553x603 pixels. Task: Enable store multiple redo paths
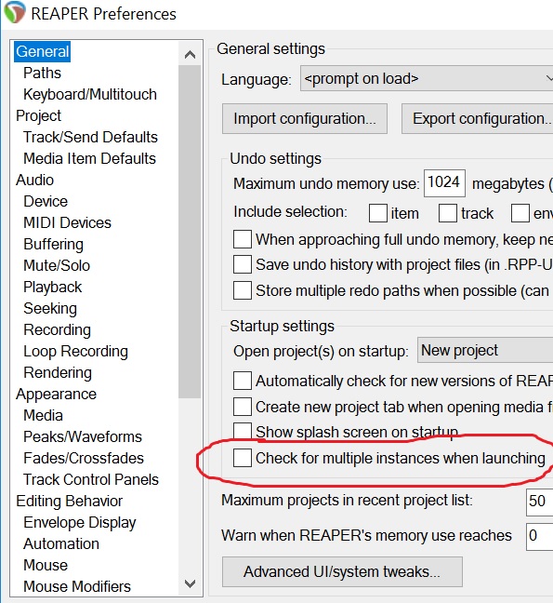click(243, 290)
